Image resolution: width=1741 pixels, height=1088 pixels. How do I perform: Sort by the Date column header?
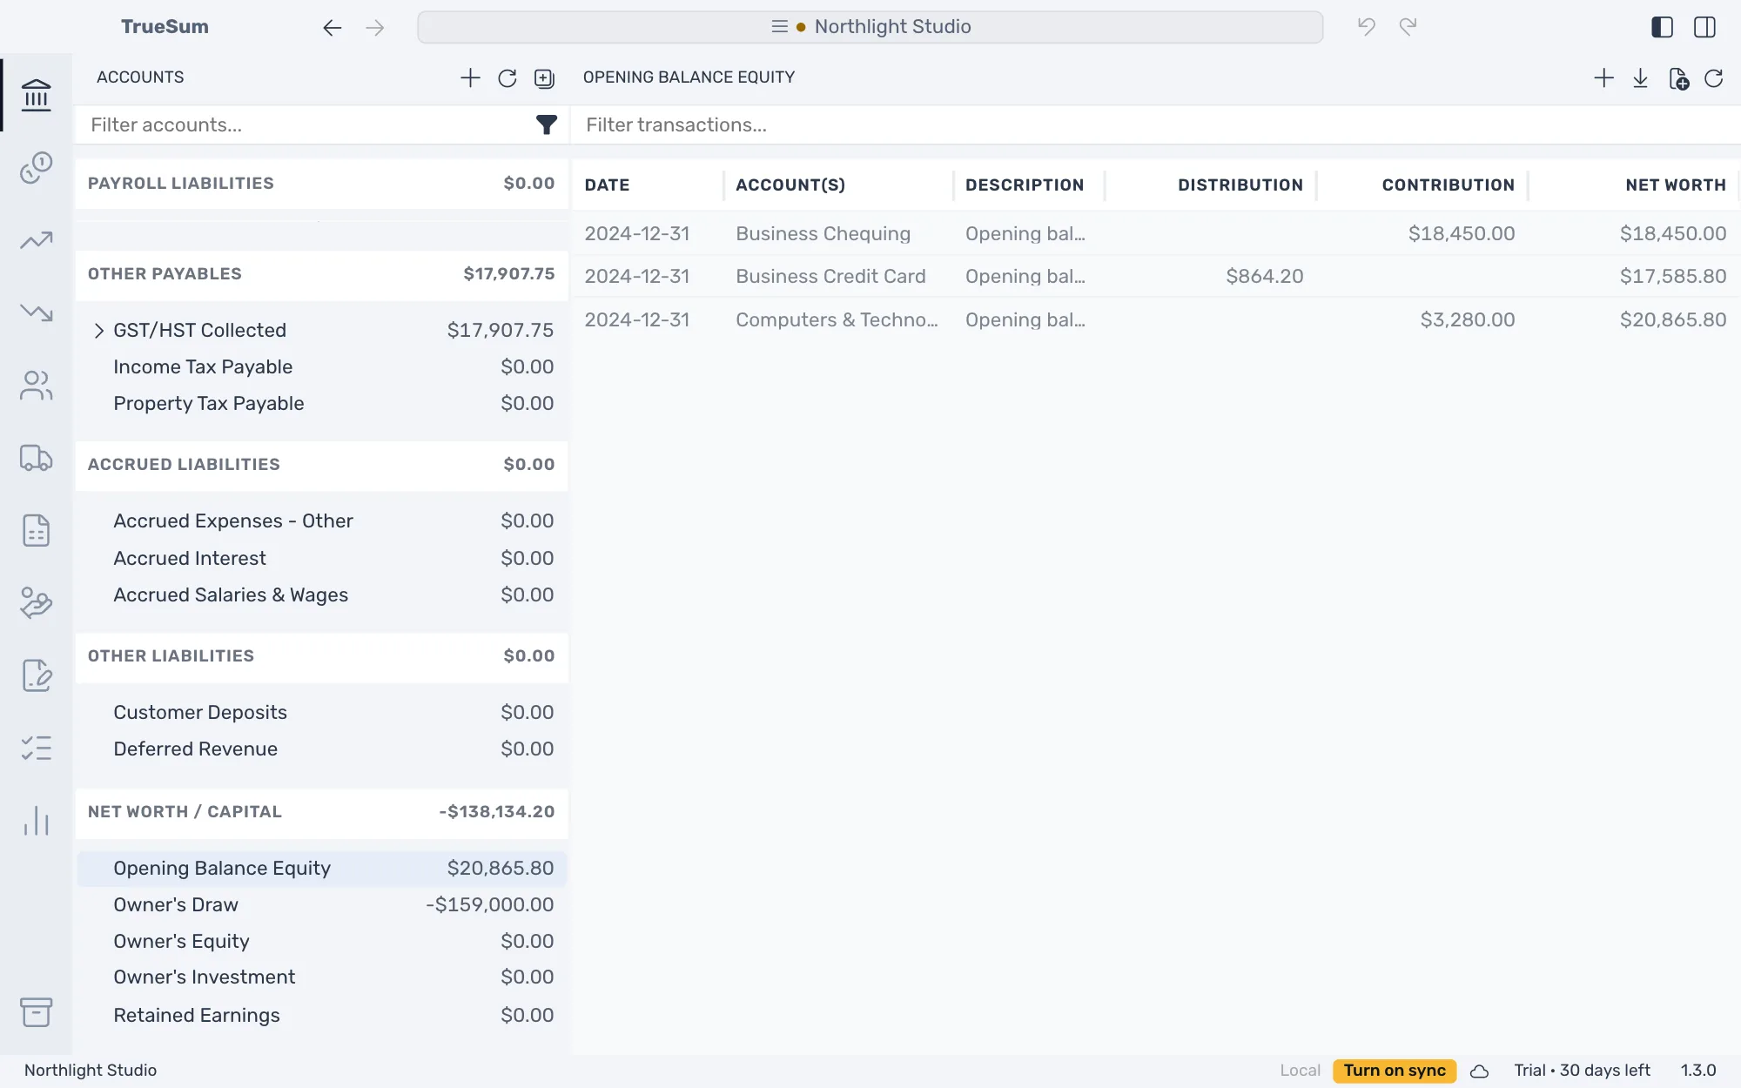607,185
